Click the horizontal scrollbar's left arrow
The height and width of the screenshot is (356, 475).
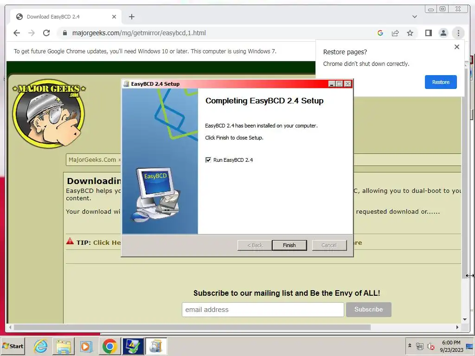coord(10,327)
